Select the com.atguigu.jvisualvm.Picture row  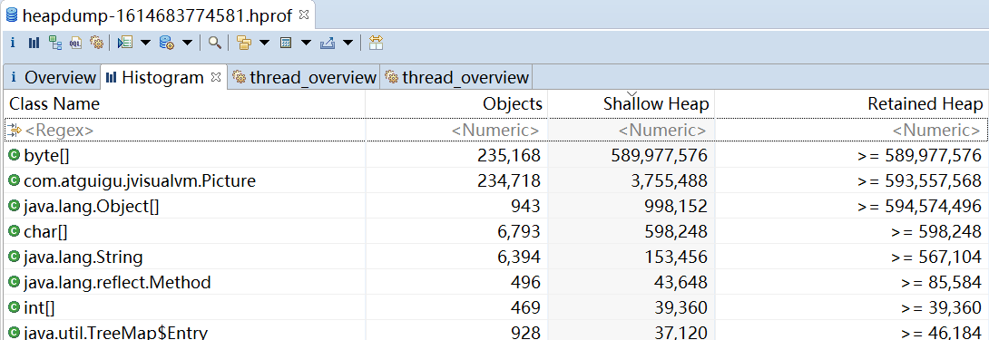[x=494, y=181]
